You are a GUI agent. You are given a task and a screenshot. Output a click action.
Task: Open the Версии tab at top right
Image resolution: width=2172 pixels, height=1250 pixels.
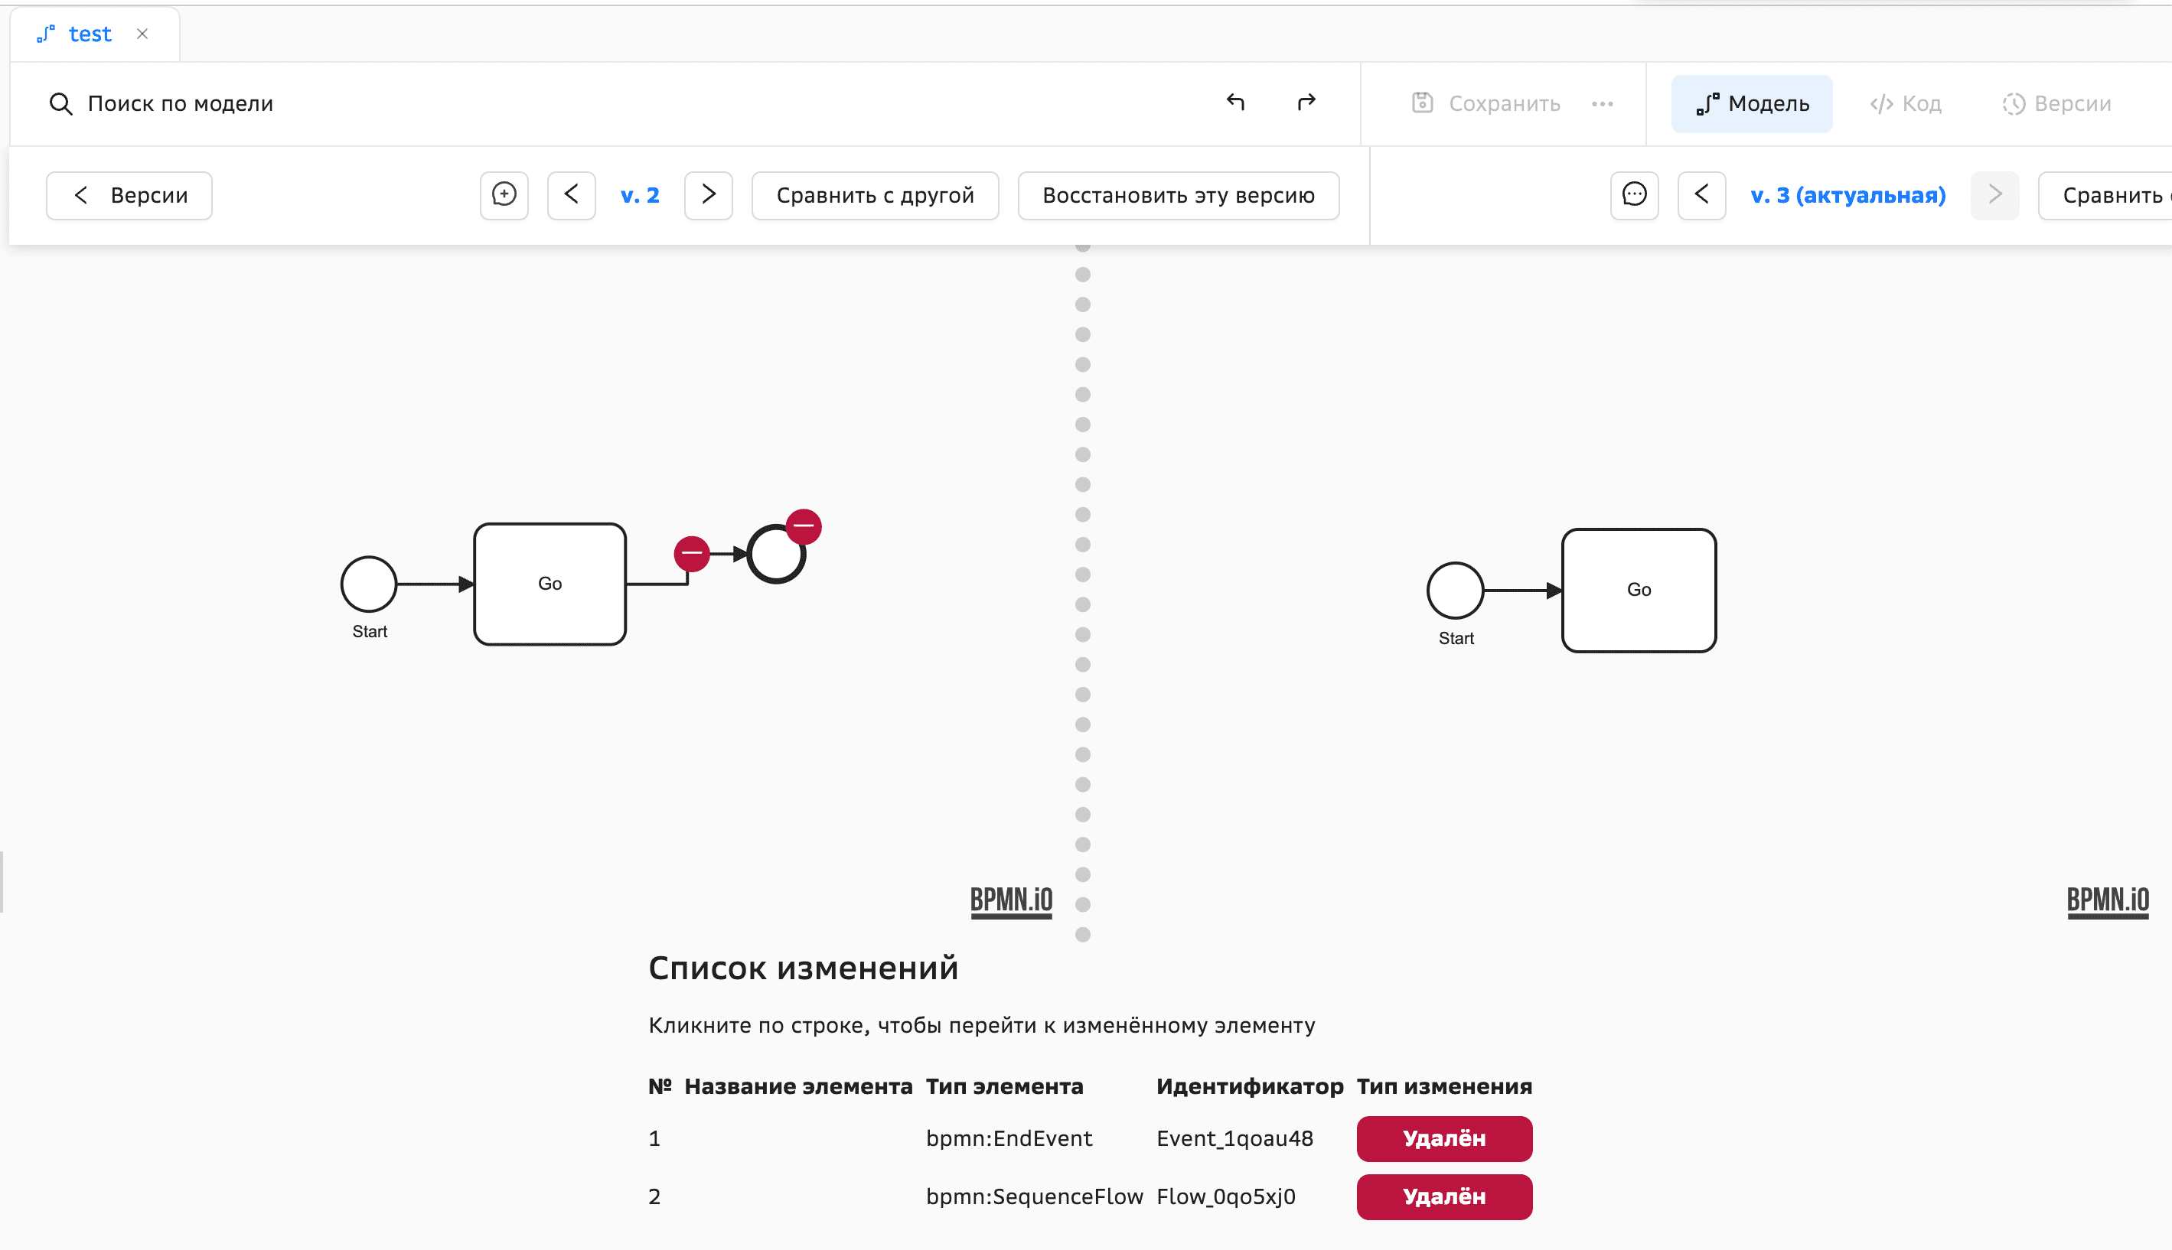pyautogui.click(x=2056, y=104)
